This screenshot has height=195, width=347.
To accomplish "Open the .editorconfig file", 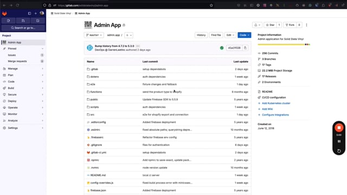I will [x=98, y=122].
